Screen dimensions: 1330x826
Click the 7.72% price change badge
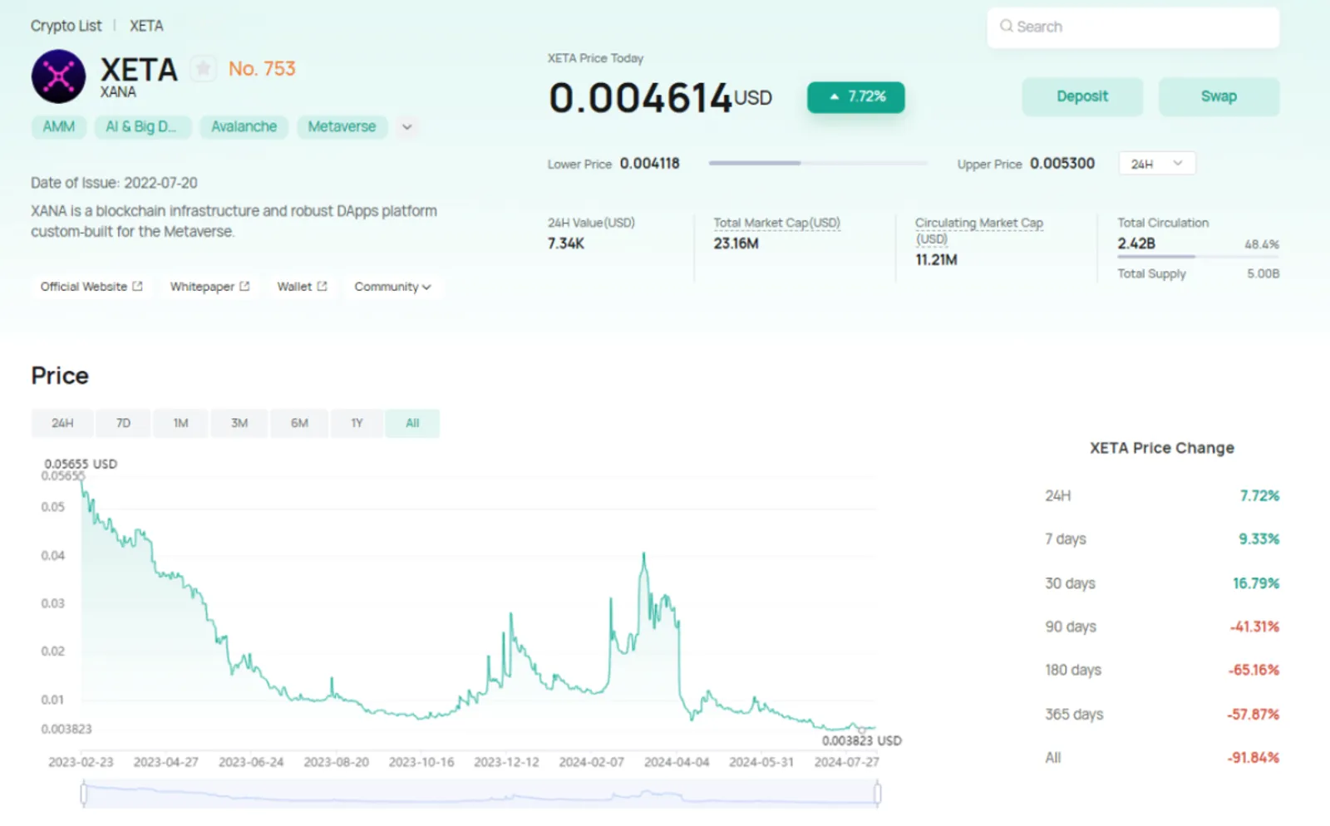(856, 97)
